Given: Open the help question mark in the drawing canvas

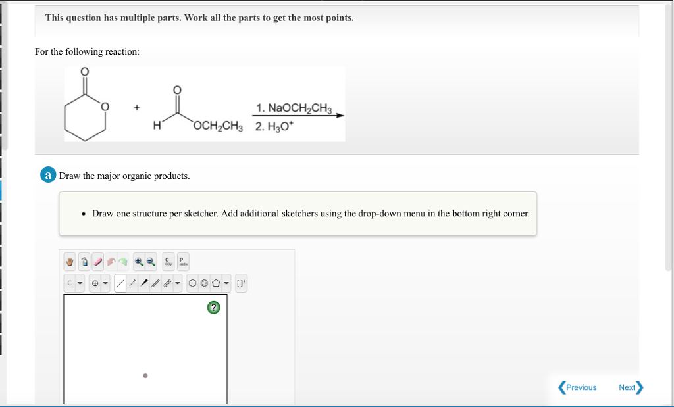Looking at the screenshot, I should point(213,307).
